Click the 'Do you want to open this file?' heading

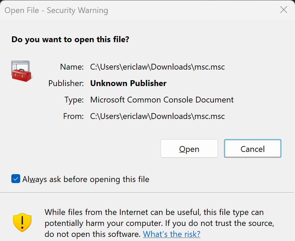(x=70, y=39)
